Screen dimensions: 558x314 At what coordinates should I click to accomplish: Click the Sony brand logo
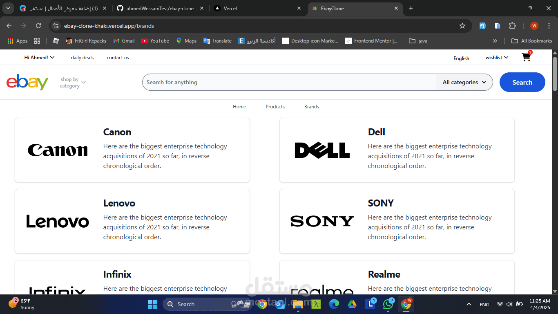click(322, 221)
